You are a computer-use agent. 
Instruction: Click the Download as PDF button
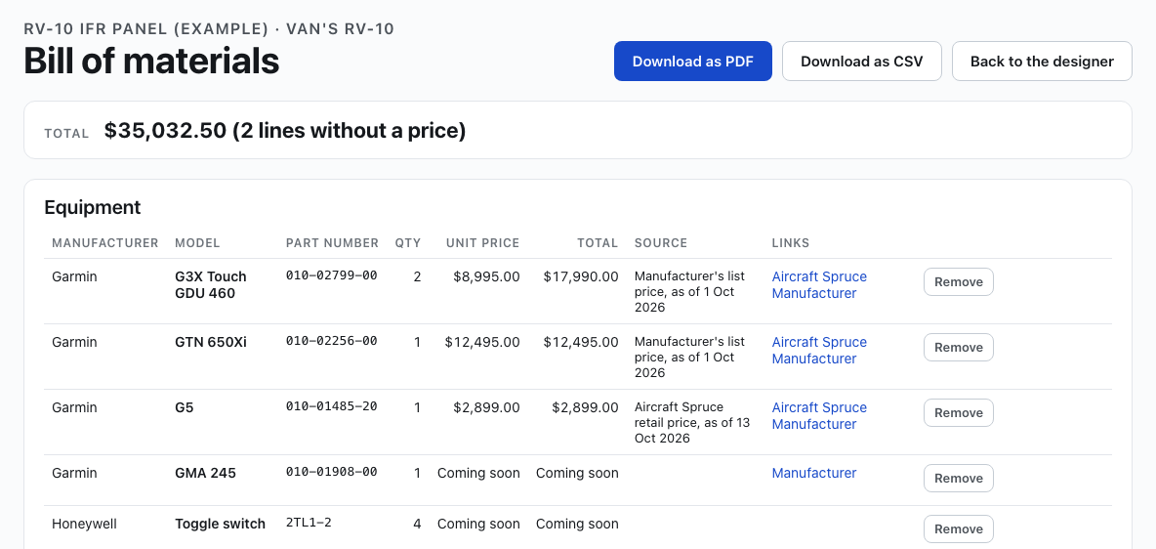(x=693, y=62)
